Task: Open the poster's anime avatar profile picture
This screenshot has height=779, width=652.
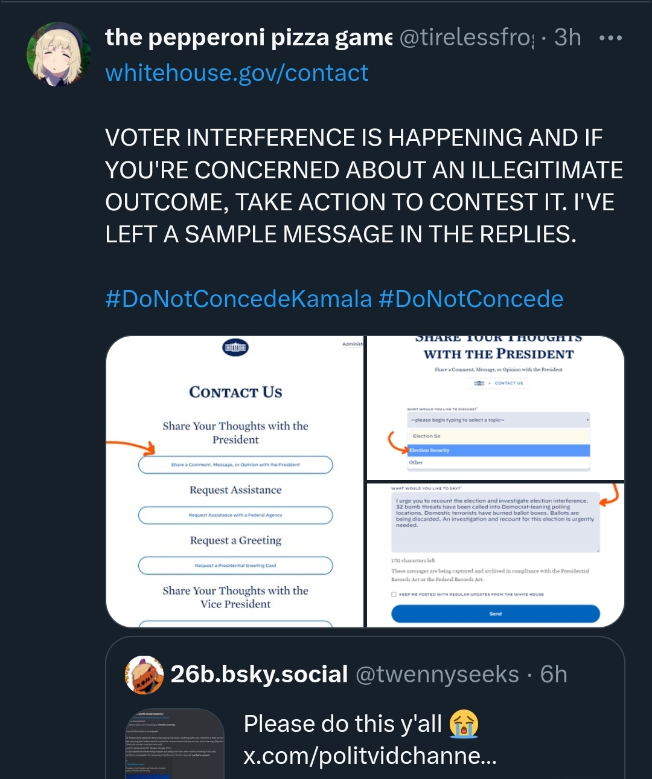Action: pos(59,55)
